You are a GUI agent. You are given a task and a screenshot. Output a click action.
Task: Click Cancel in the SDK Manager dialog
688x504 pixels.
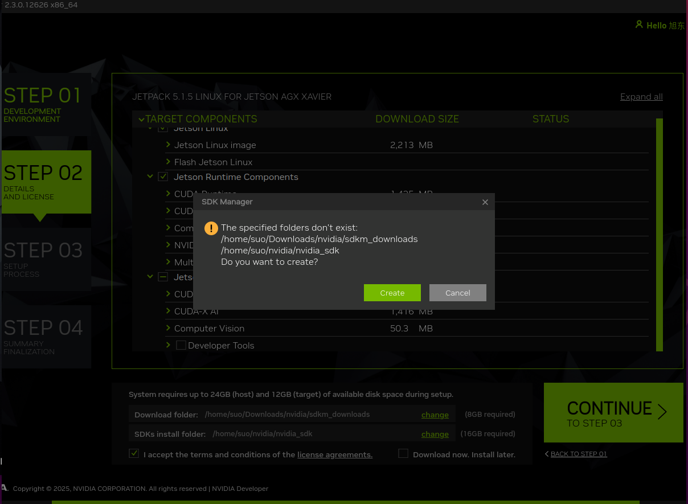tap(457, 293)
